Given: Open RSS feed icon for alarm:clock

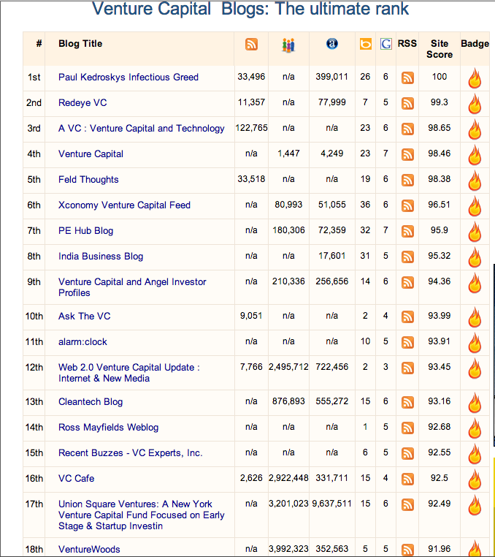Looking at the screenshot, I should pos(407,342).
